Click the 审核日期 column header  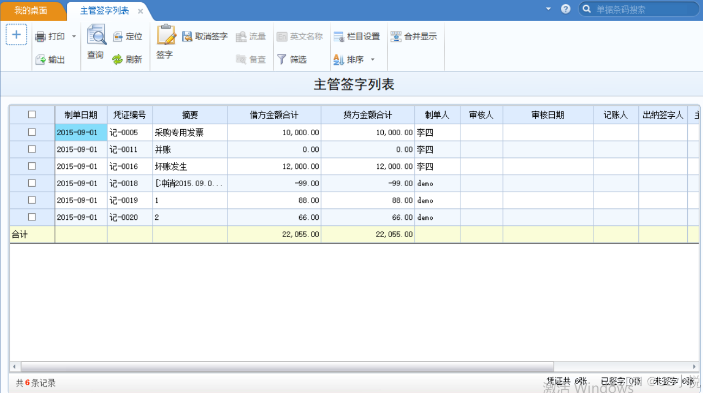coord(548,115)
